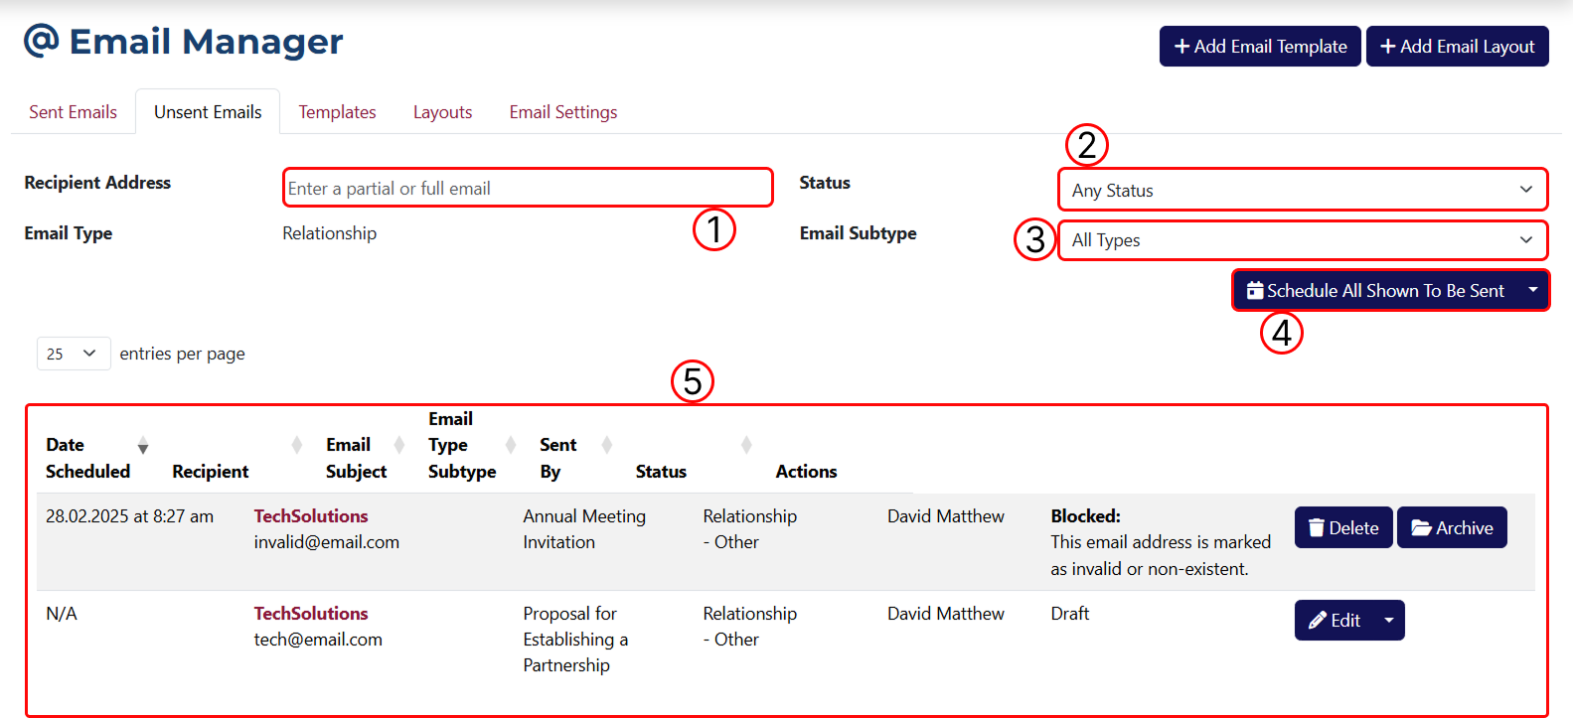
Task: Sort table by Recipient column arrows
Action: click(296, 445)
